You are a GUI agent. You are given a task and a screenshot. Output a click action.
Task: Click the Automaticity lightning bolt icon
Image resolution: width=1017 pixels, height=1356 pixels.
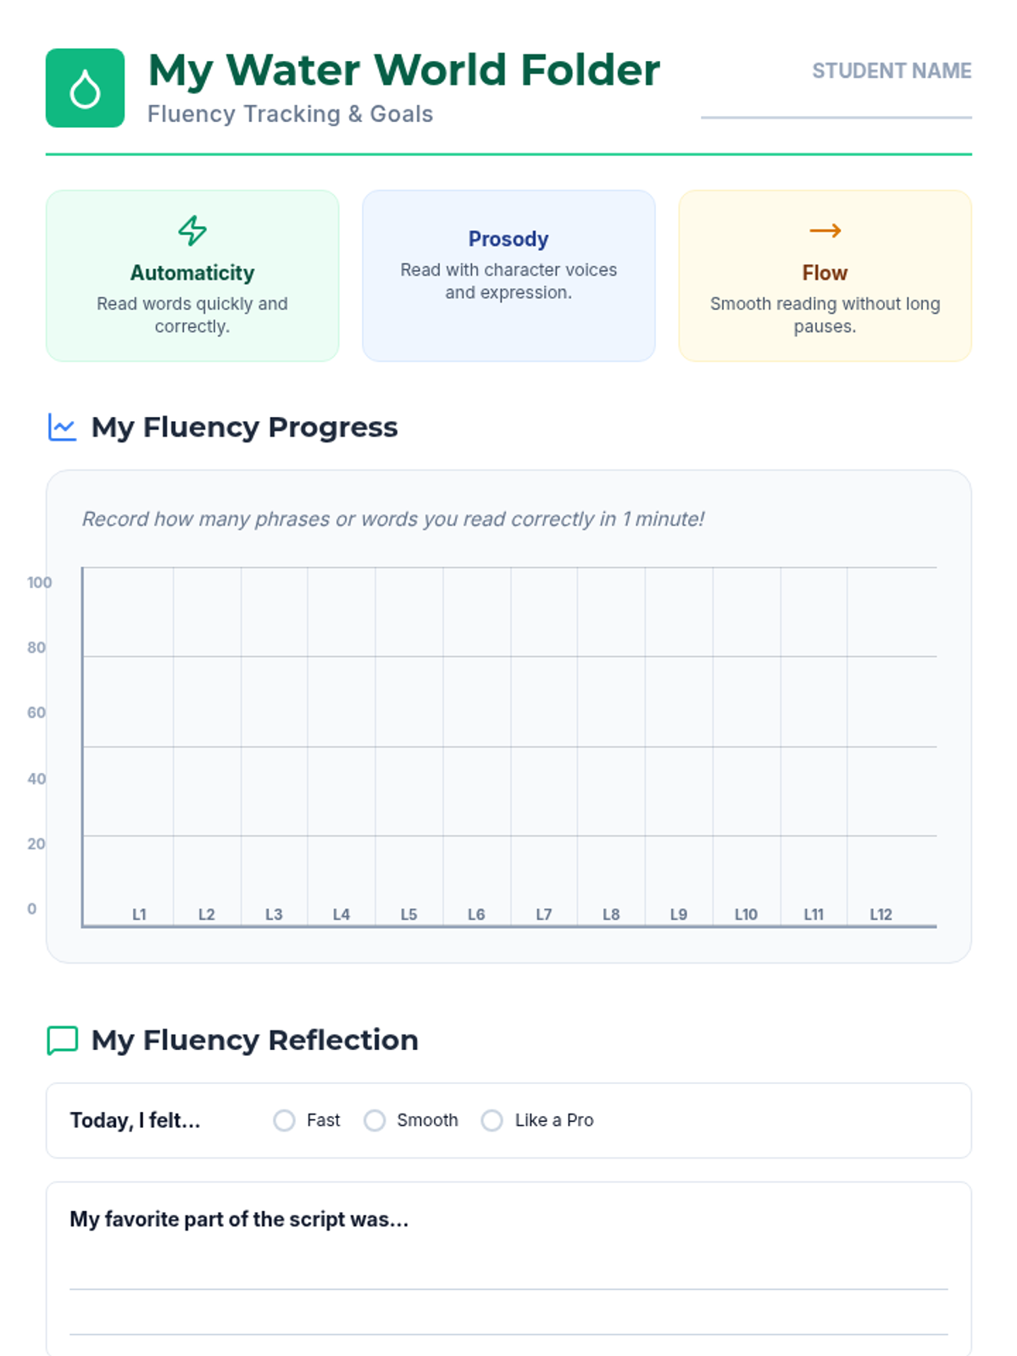pyautogui.click(x=192, y=231)
